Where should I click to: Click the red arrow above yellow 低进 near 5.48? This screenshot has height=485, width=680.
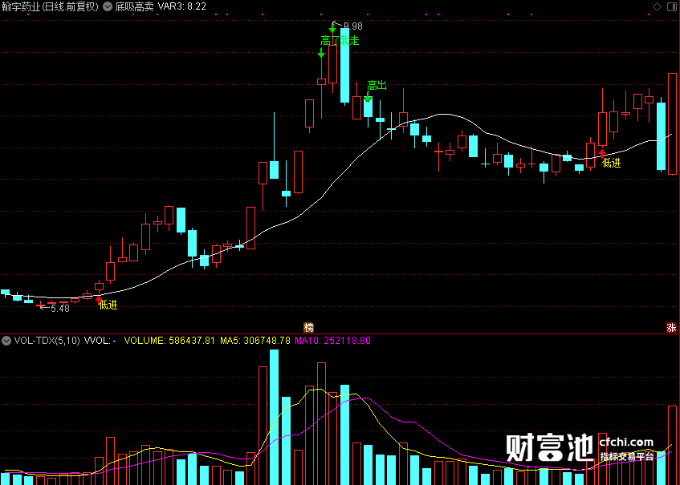pos(99,298)
